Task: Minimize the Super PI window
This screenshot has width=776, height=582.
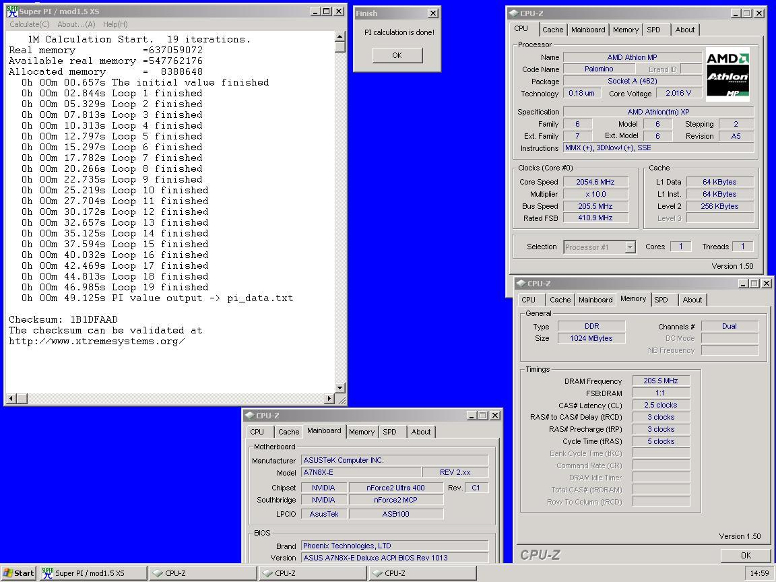Action: [315, 11]
